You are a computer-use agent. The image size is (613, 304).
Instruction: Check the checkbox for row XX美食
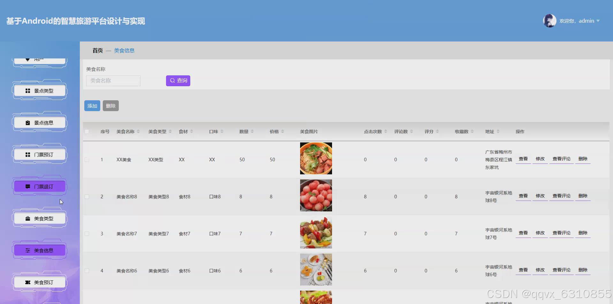click(x=87, y=160)
